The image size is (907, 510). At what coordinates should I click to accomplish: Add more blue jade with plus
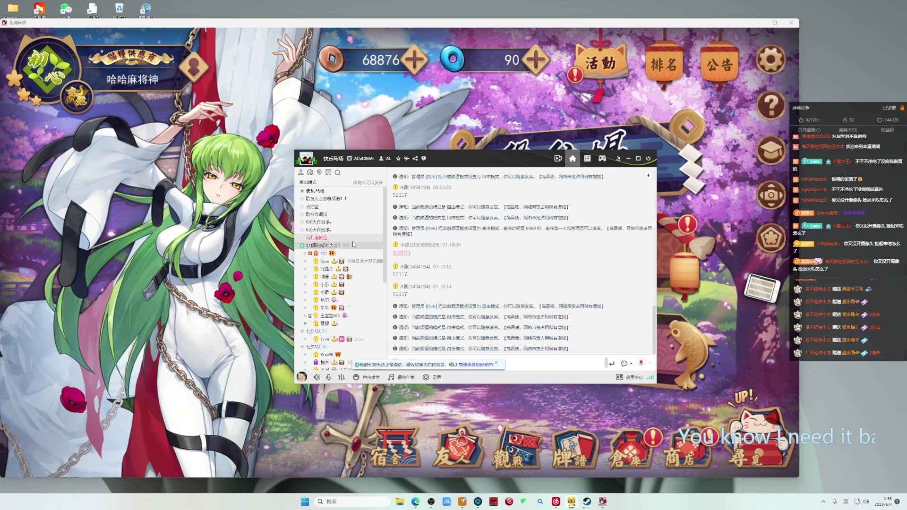(x=536, y=60)
